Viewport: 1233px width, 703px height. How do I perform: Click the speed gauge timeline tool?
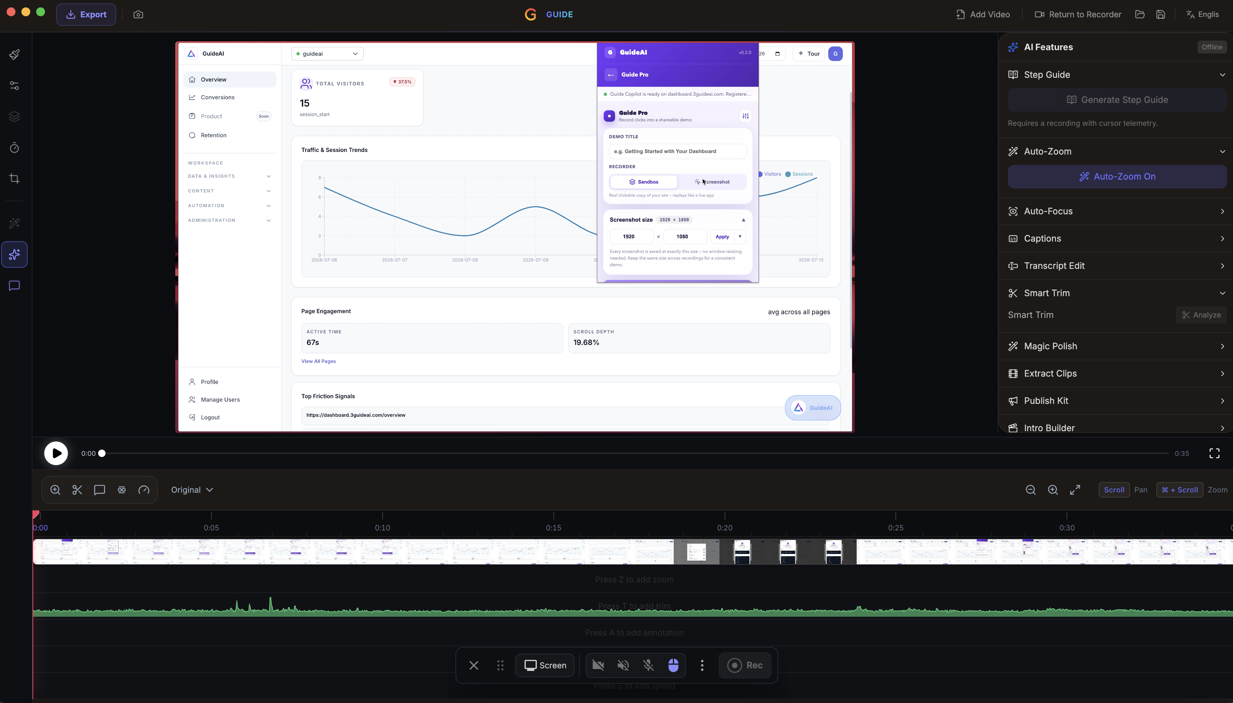point(144,489)
